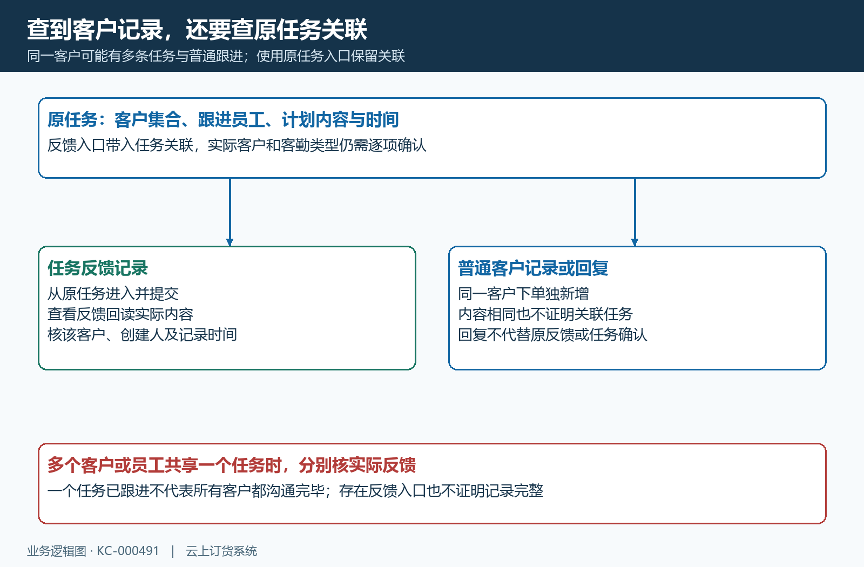Click the green heading 任务反馈记录

(98, 268)
